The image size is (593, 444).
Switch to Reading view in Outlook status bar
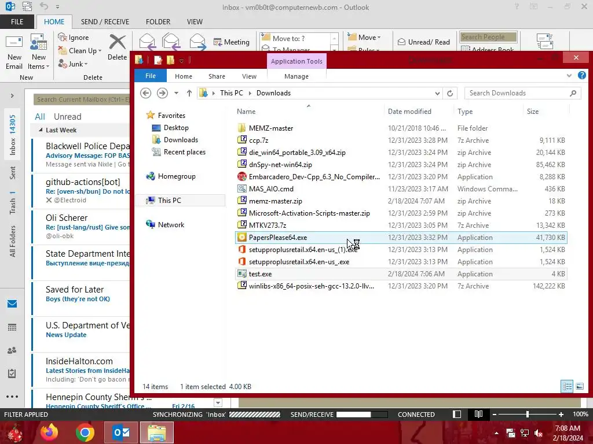pos(478,414)
